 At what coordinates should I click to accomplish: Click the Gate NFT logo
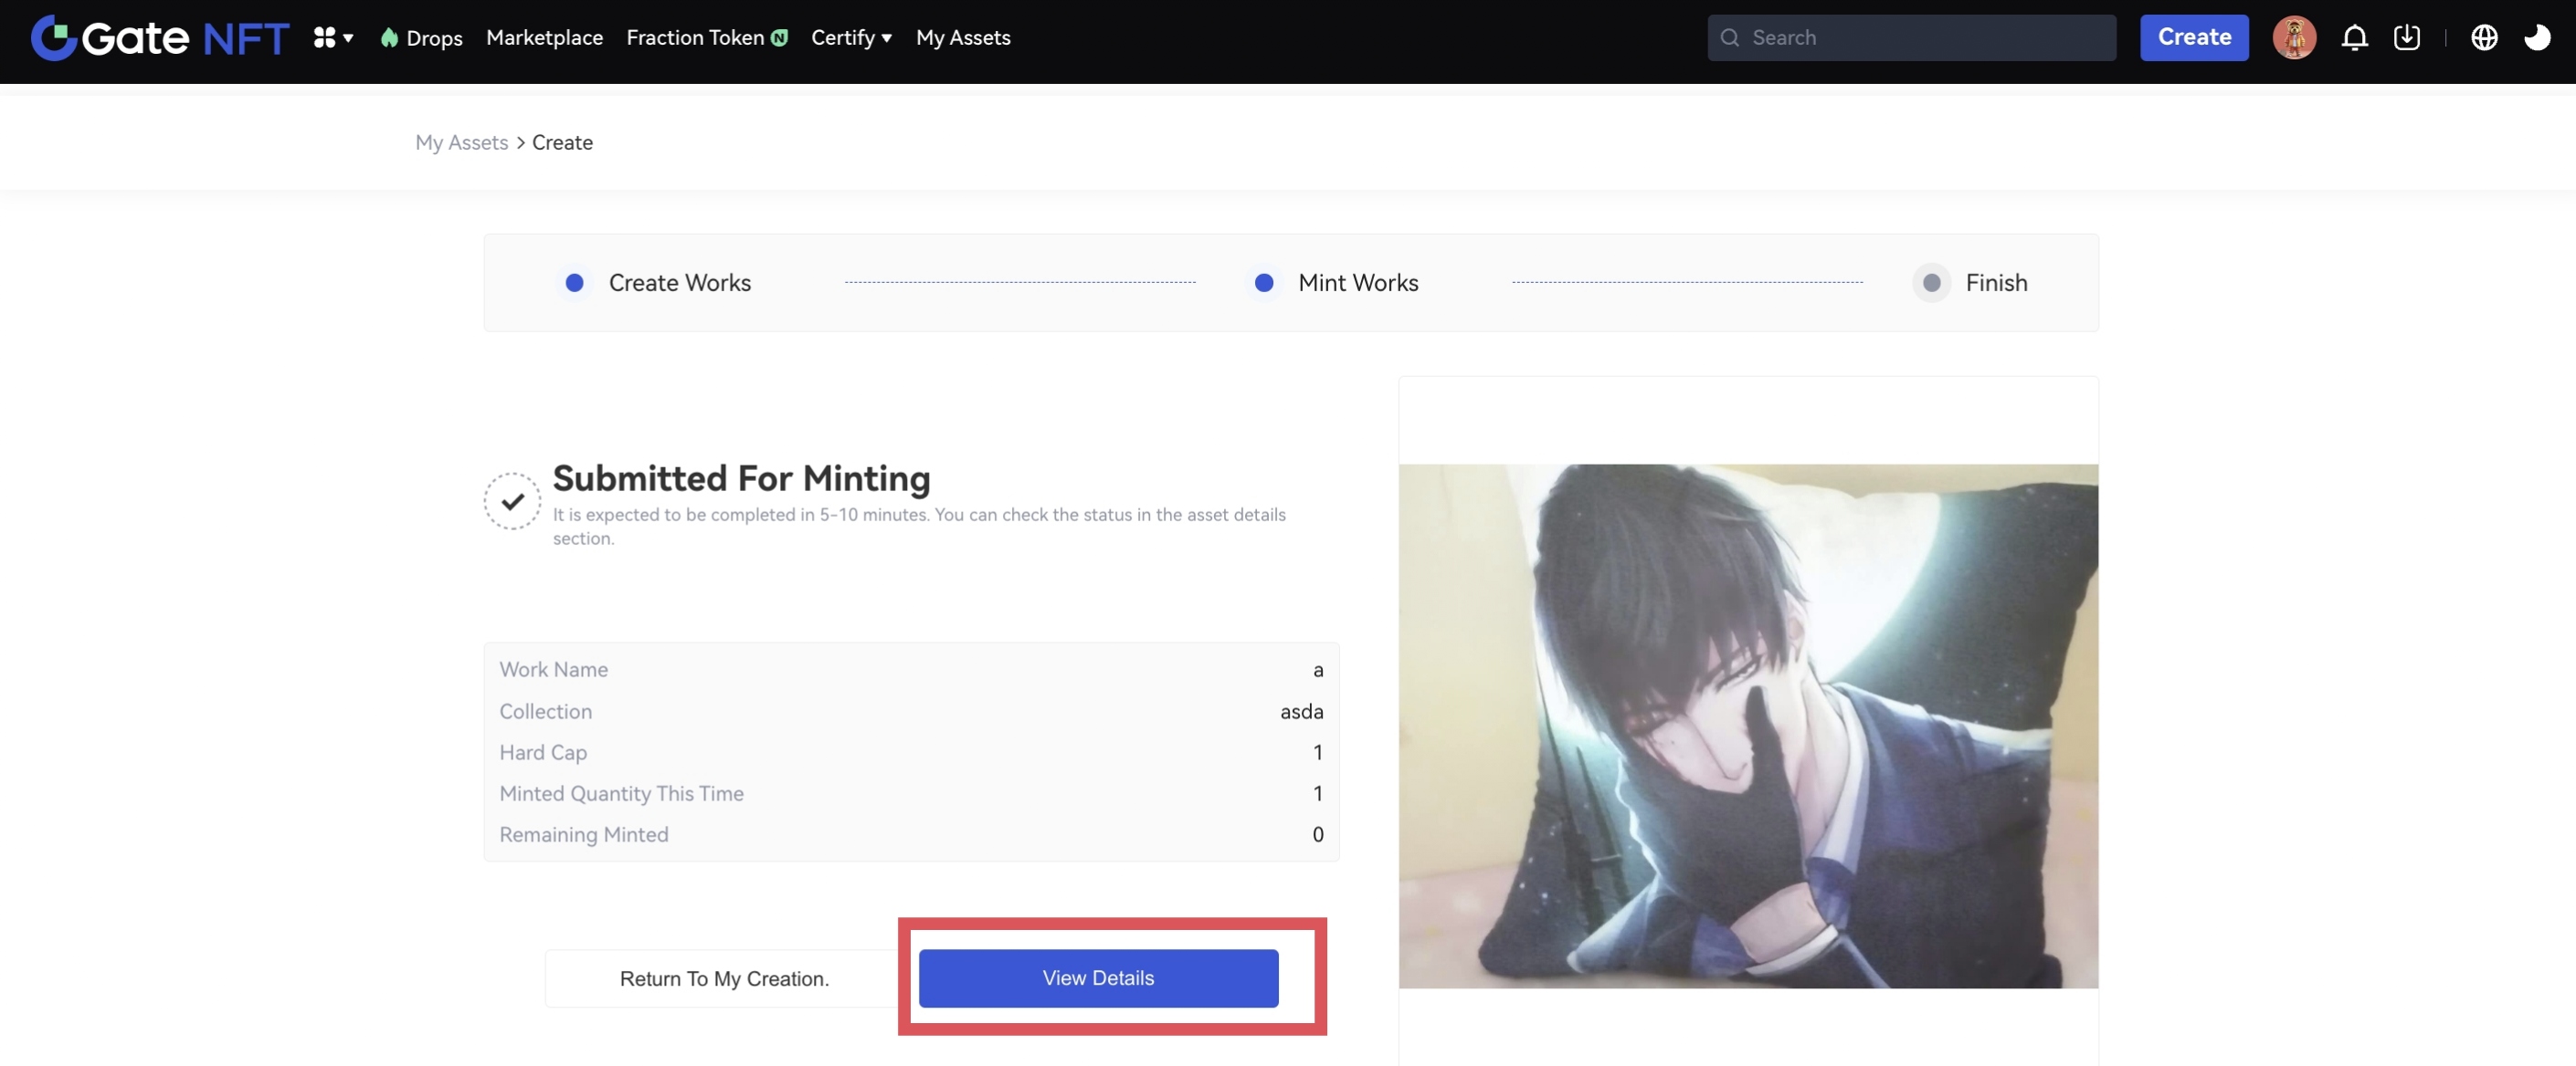(x=160, y=38)
